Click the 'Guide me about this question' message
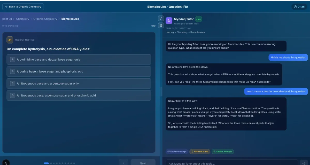Viewport: 310px width, 165px height. tap(288, 57)
